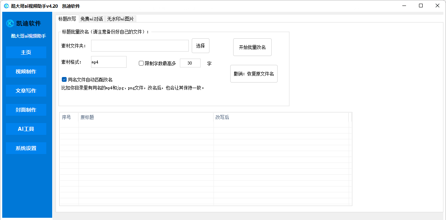
Task: Enable the 限制字数最高多 checkbox
Action: (141, 63)
